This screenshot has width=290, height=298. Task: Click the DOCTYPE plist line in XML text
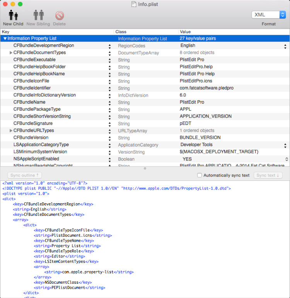click(x=116, y=189)
